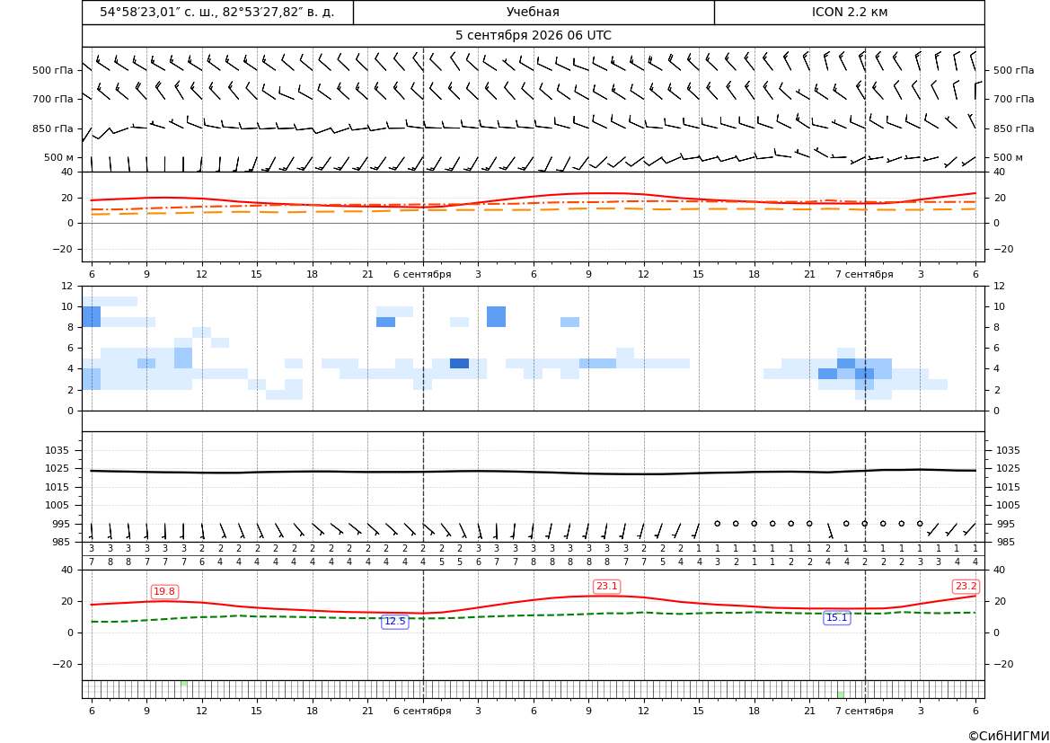Click the left 500 гПа level label

point(53,70)
